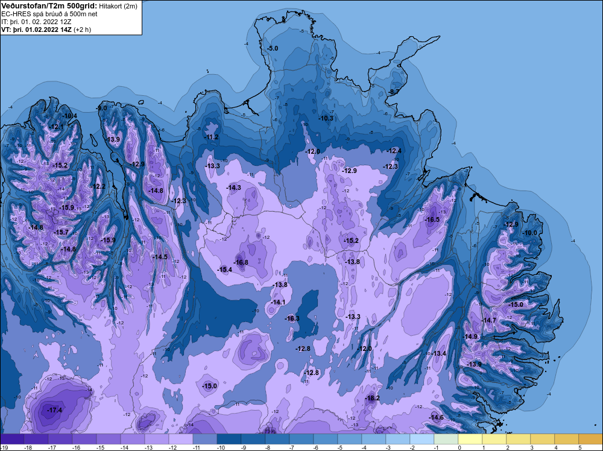
Task: Click the -17.4 temperature label
Action: pos(55,410)
